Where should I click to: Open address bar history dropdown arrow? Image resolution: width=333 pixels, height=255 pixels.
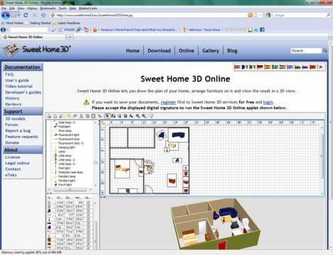[x=261, y=15]
